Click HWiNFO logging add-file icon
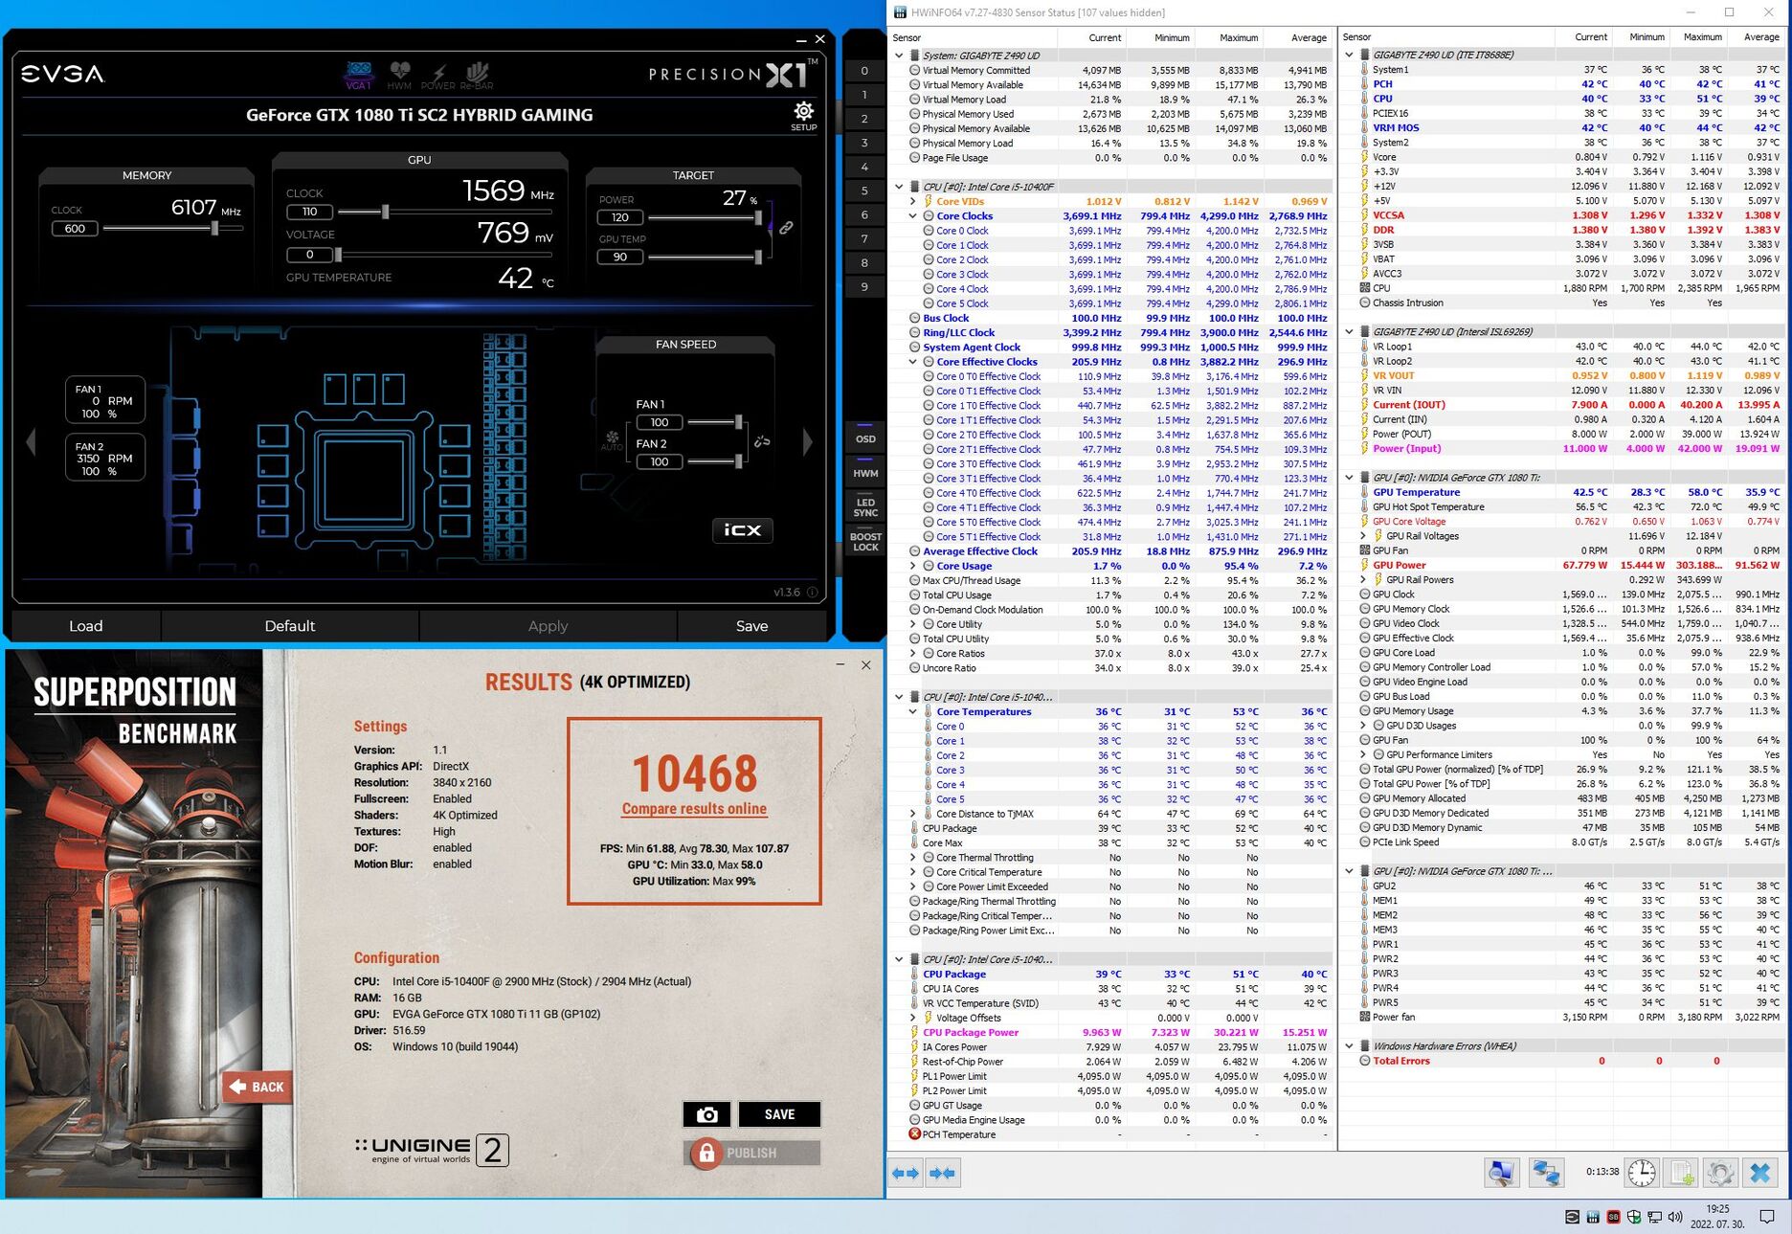Image resolution: width=1792 pixels, height=1234 pixels. point(1682,1173)
